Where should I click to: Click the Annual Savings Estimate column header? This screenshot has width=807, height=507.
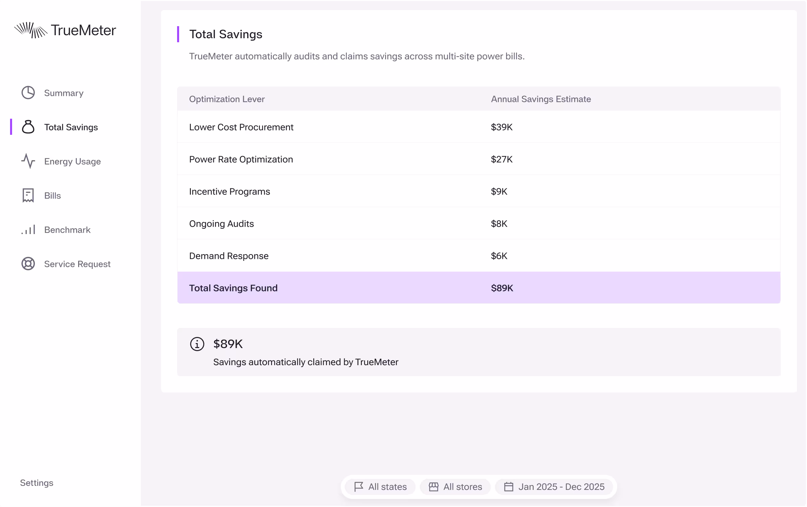click(541, 99)
